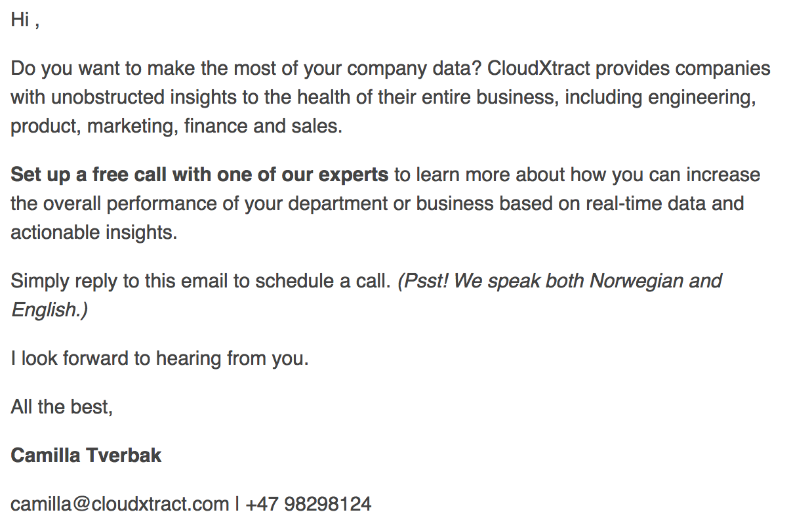Click 'Simply reply to this email' sentence
Image resolution: width=791 pixels, height=529 pixels.
pyautogui.click(x=121, y=281)
